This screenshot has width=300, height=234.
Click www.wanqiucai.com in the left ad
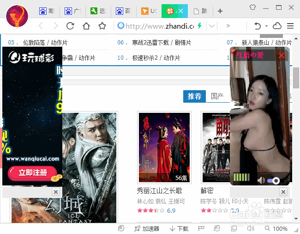click(33, 159)
